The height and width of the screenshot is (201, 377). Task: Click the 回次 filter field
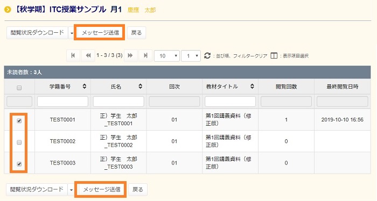pos(174,102)
